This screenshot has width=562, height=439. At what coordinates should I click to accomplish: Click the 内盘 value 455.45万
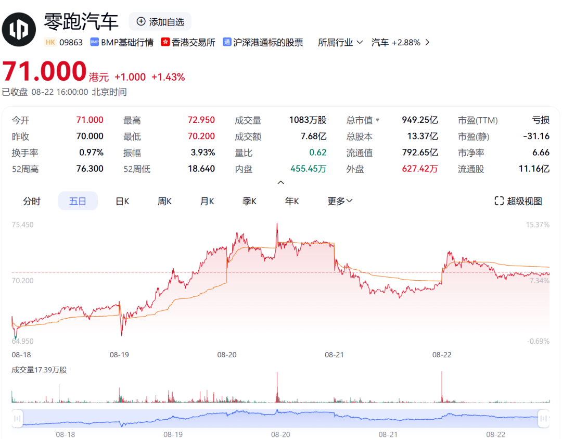tap(308, 169)
